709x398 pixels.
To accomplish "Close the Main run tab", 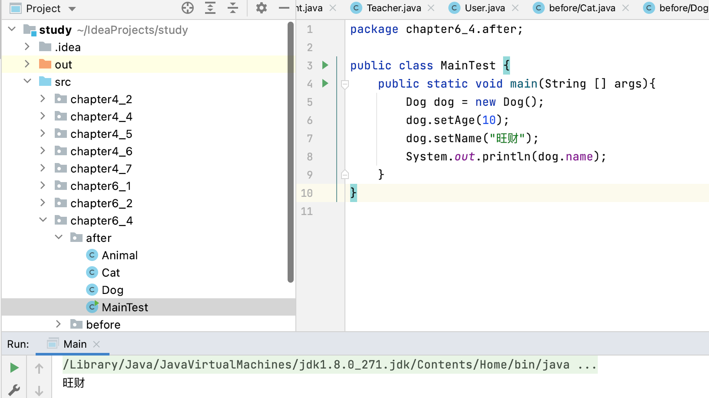I will [x=96, y=344].
